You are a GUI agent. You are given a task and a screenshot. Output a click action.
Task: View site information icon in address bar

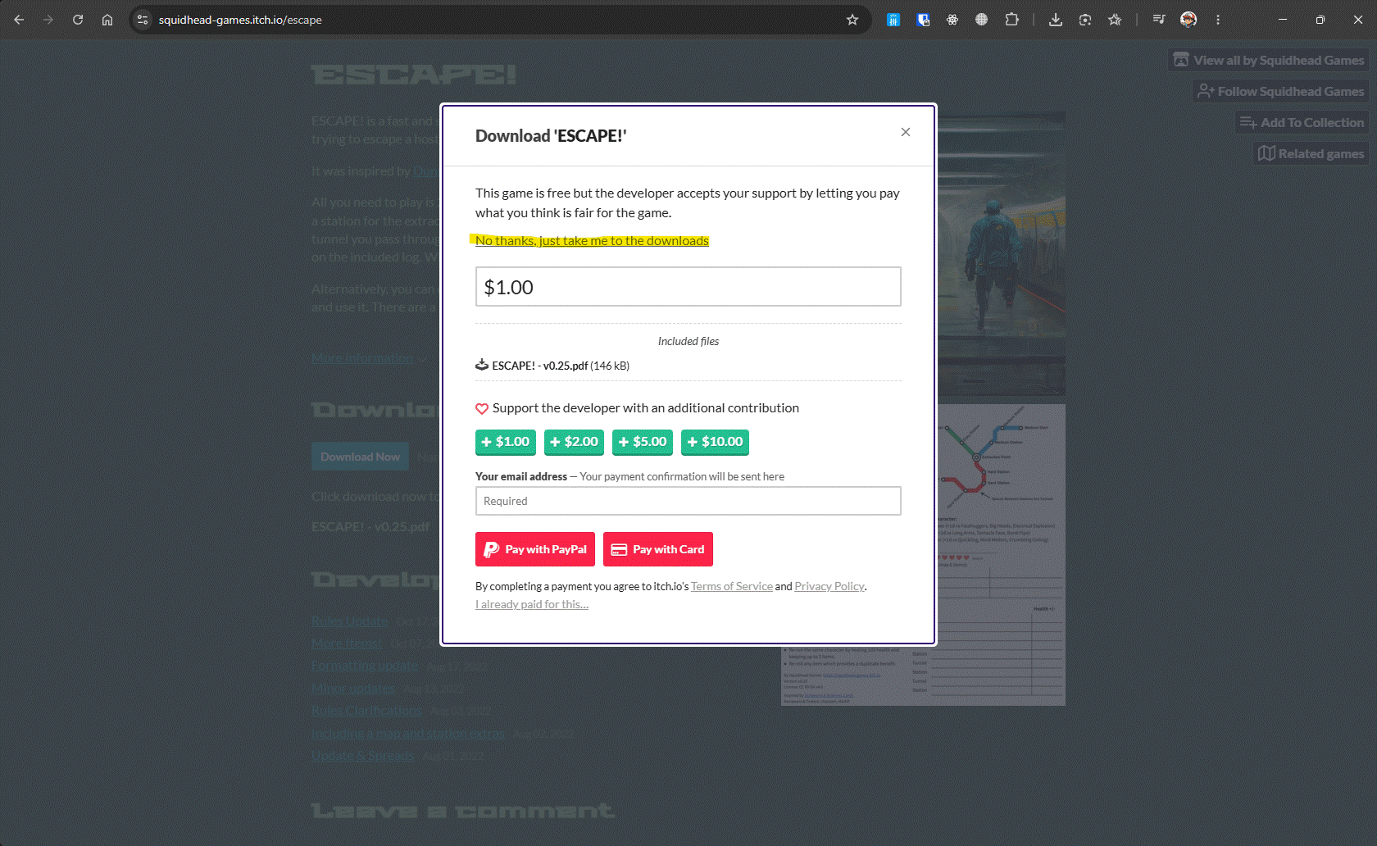(143, 20)
